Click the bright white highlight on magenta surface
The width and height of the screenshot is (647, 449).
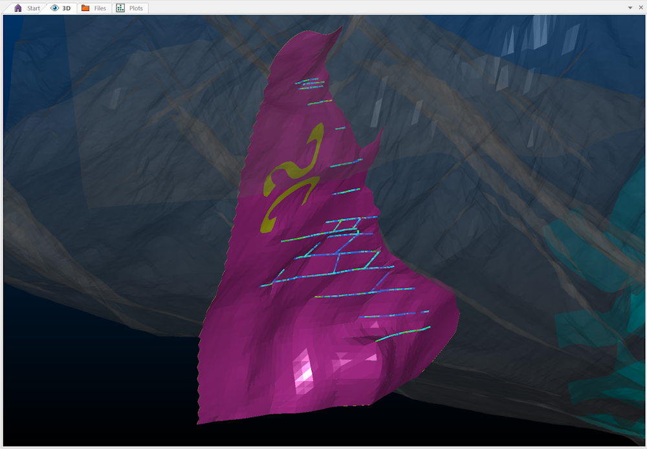[303, 369]
